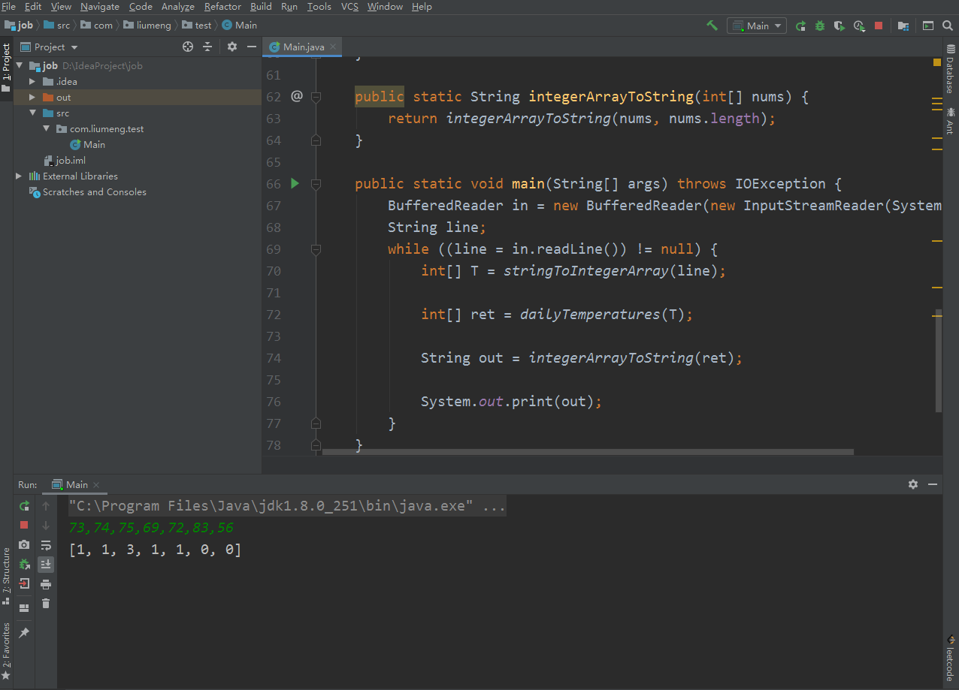The height and width of the screenshot is (690, 959).
Task: Select the Main tab in Run panel
Action: pos(77,485)
